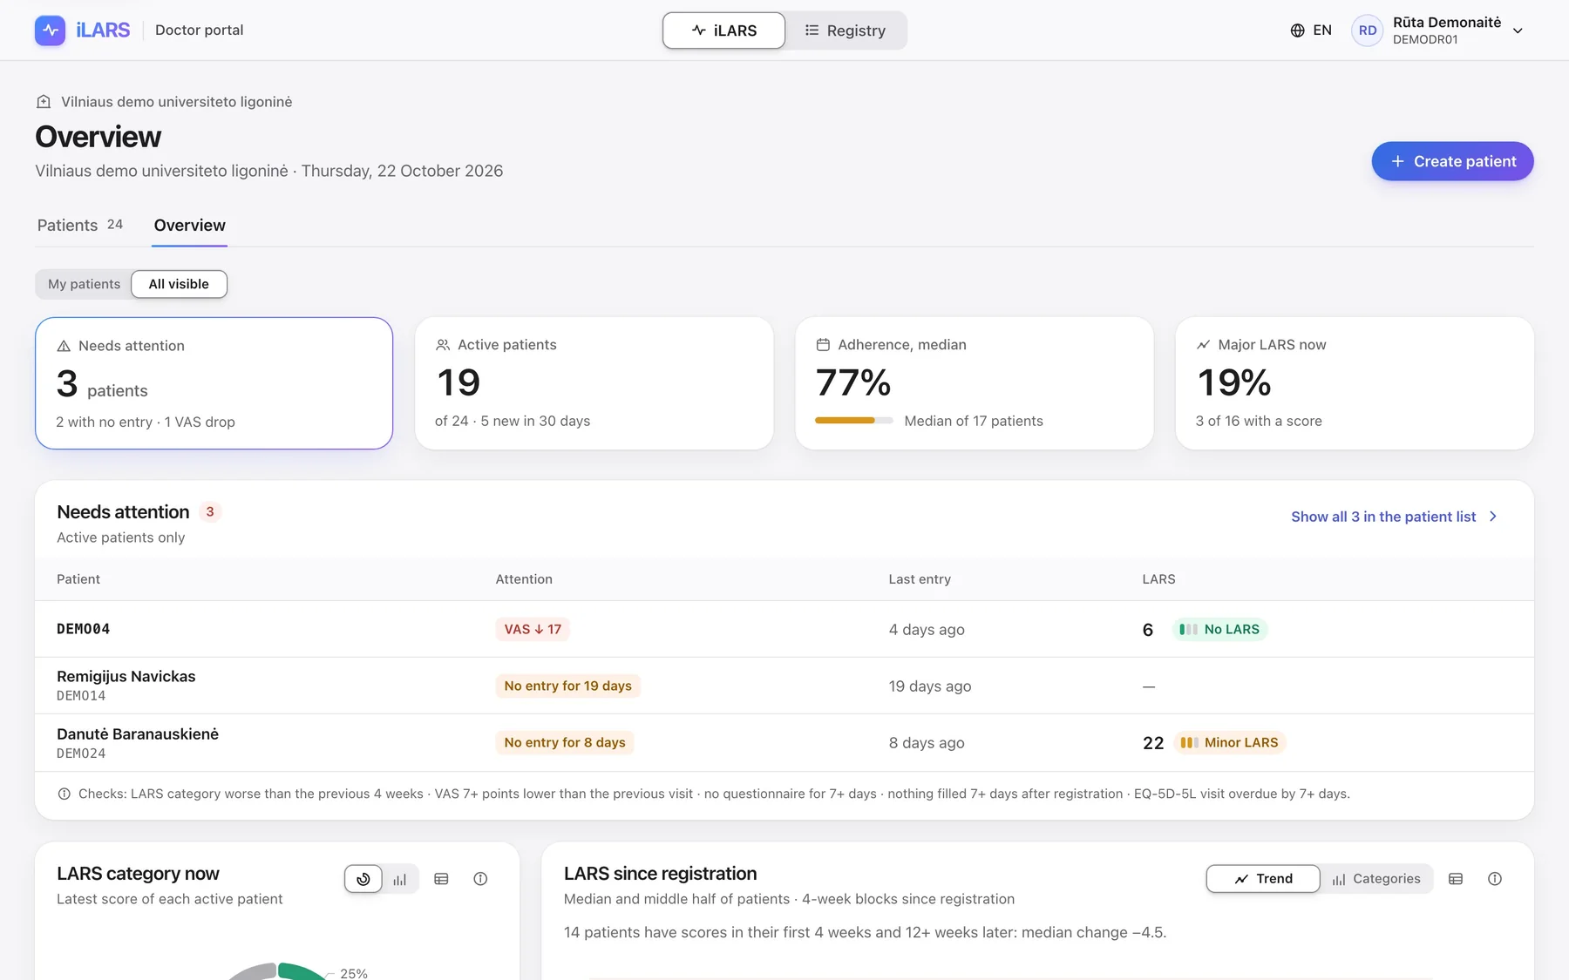Open patient DEMO04 row

click(x=784, y=629)
